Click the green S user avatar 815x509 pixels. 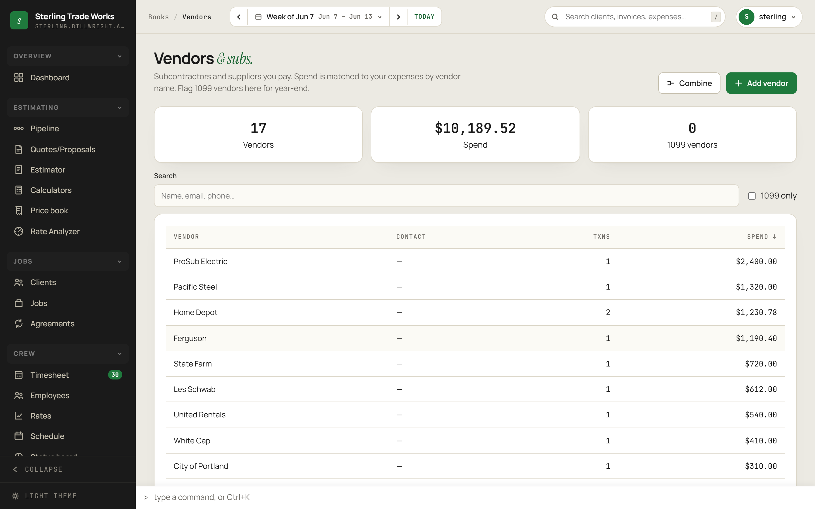point(746,16)
